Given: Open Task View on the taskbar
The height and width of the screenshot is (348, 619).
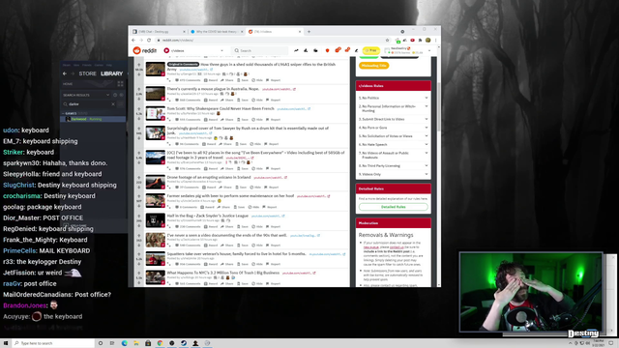Looking at the screenshot, I should pyautogui.click(x=112, y=343).
